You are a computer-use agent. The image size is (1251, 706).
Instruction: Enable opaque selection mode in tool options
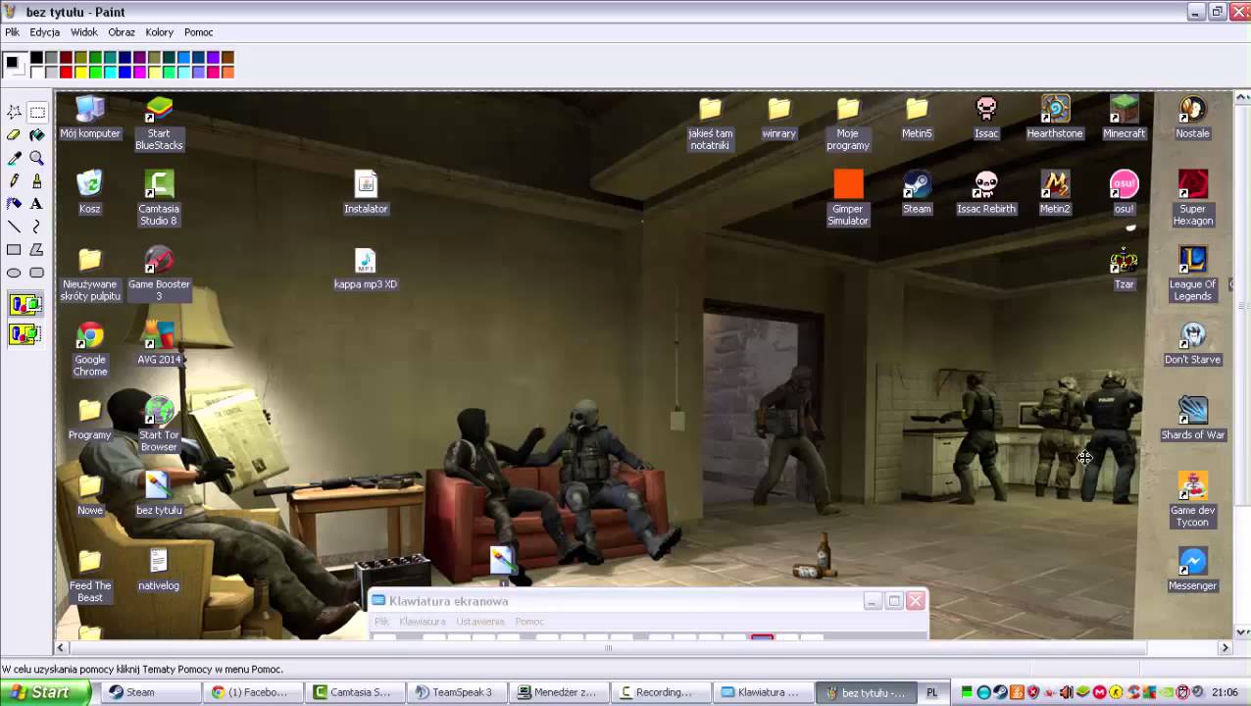coord(25,305)
